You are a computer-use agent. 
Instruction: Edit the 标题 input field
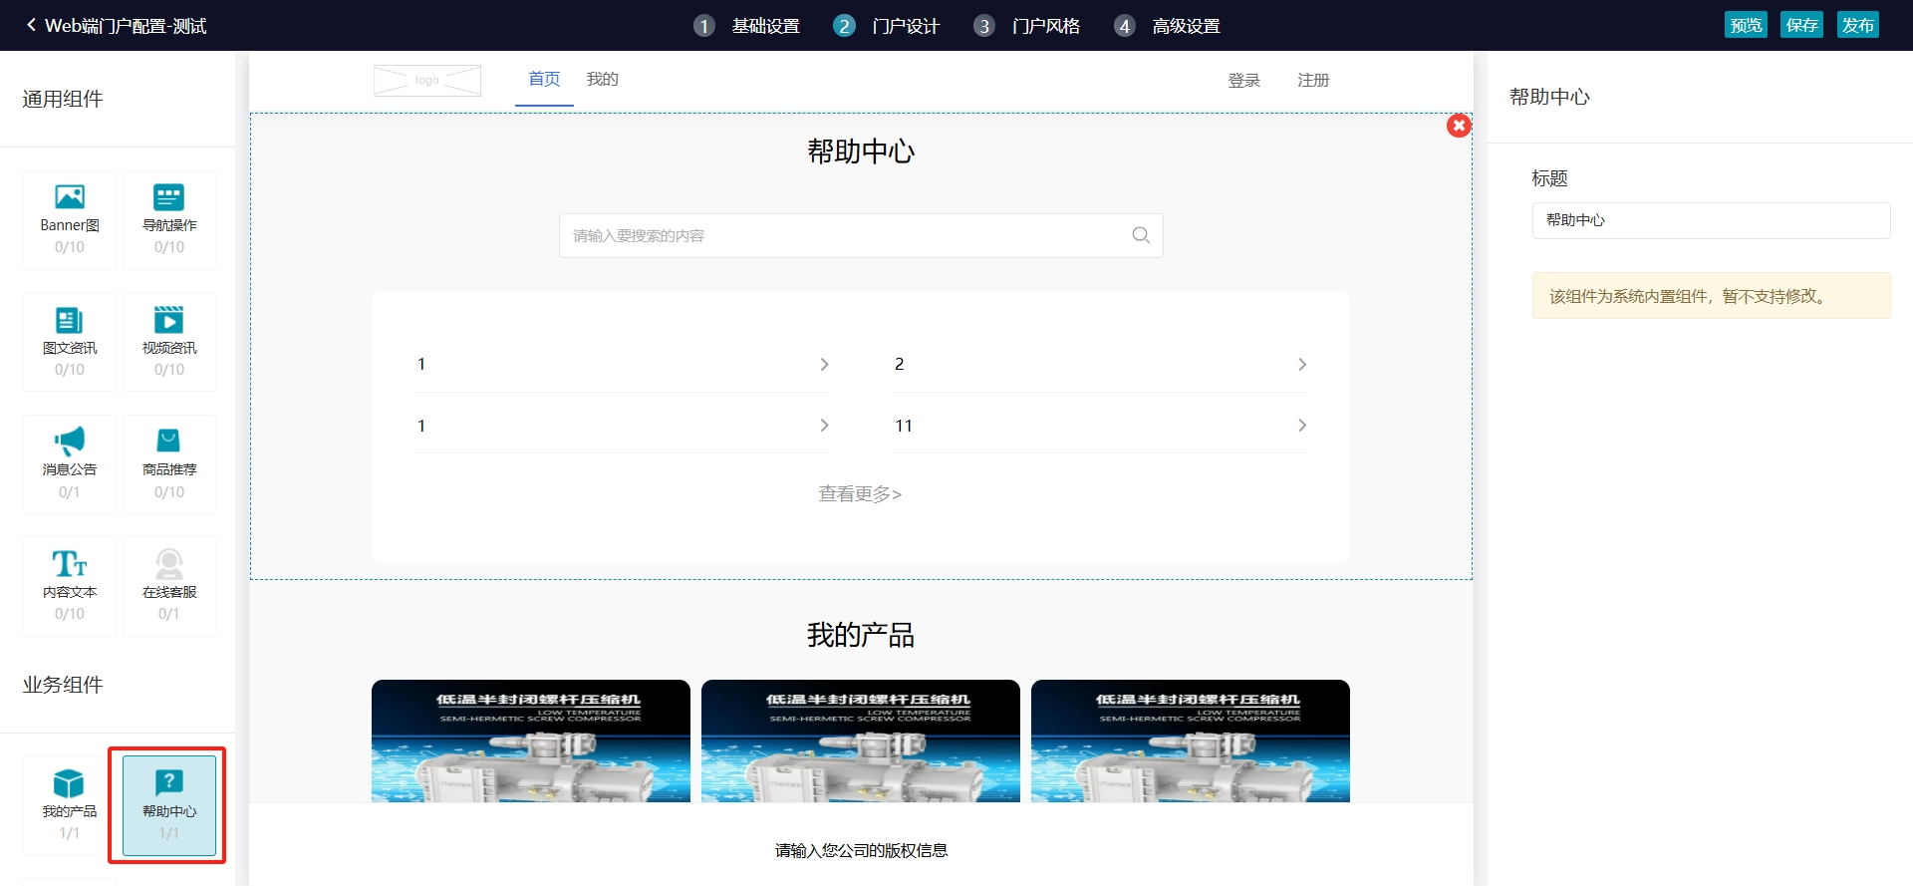(1711, 220)
